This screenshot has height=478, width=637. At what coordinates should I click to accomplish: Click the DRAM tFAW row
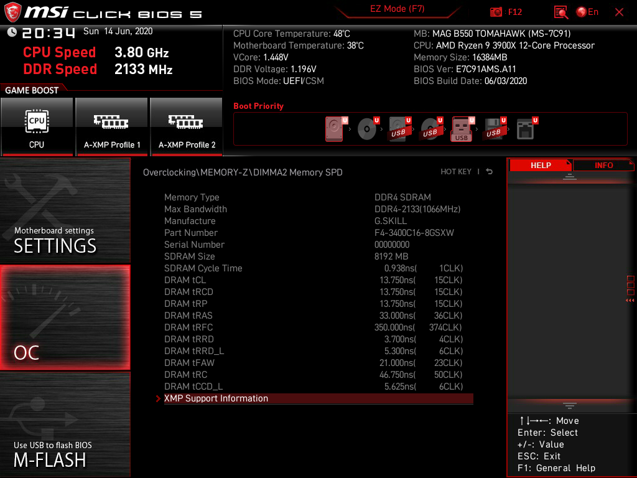tap(318, 362)
